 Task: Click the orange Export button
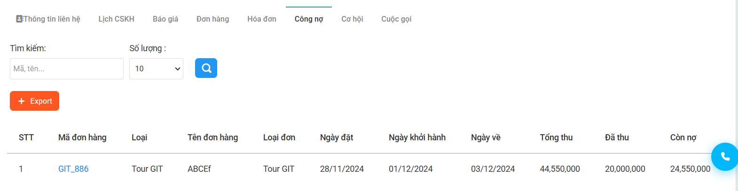click(34, 101)
